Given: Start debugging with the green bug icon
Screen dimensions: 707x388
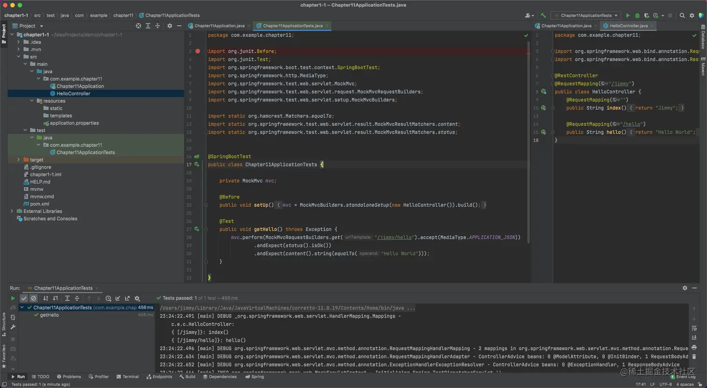Looking at the screenshot, I should pos(637,15).
